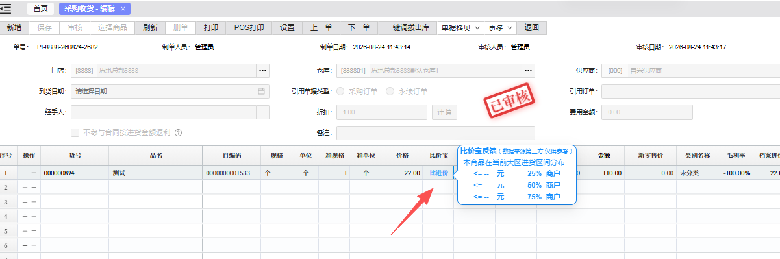Switch to the 首页 tab
This screenshot has height=259, width=780.
(x=41, y=8)
